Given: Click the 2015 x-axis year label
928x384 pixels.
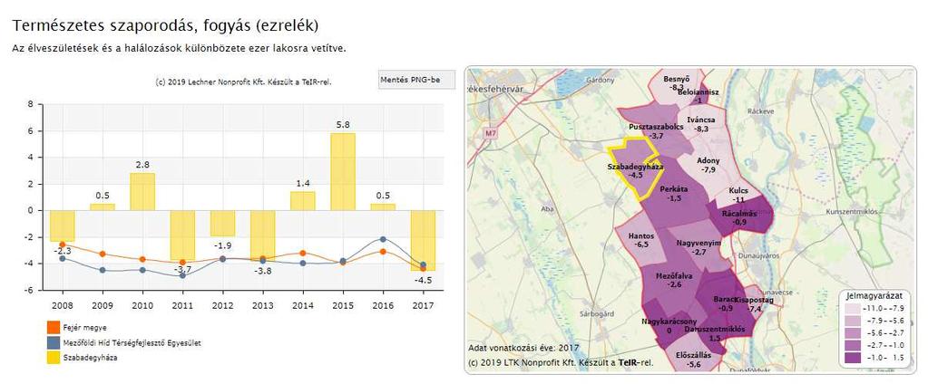Looking at the screenshot, I should pyautogui.click(x=343, y=305).
